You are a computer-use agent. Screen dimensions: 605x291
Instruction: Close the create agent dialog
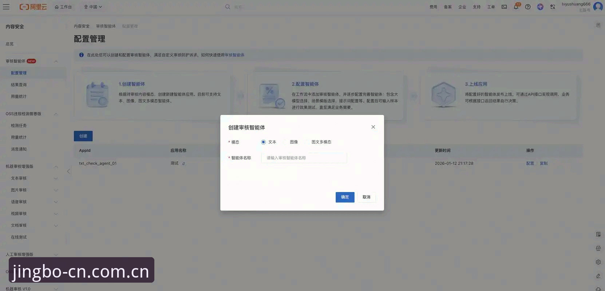[373, 127]
